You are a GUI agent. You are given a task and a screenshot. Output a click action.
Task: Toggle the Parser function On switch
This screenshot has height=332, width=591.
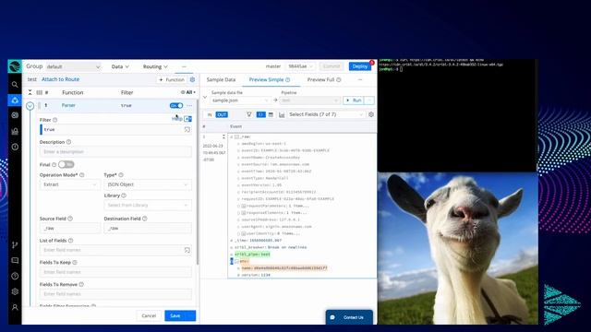coord(176,105)
